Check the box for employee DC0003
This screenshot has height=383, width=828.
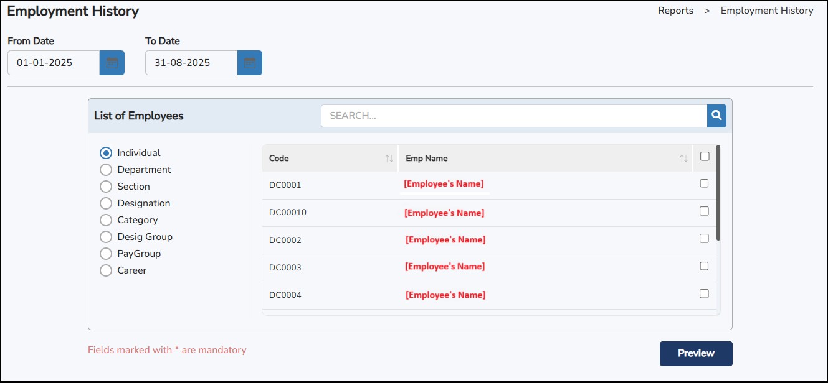point(704,266)
